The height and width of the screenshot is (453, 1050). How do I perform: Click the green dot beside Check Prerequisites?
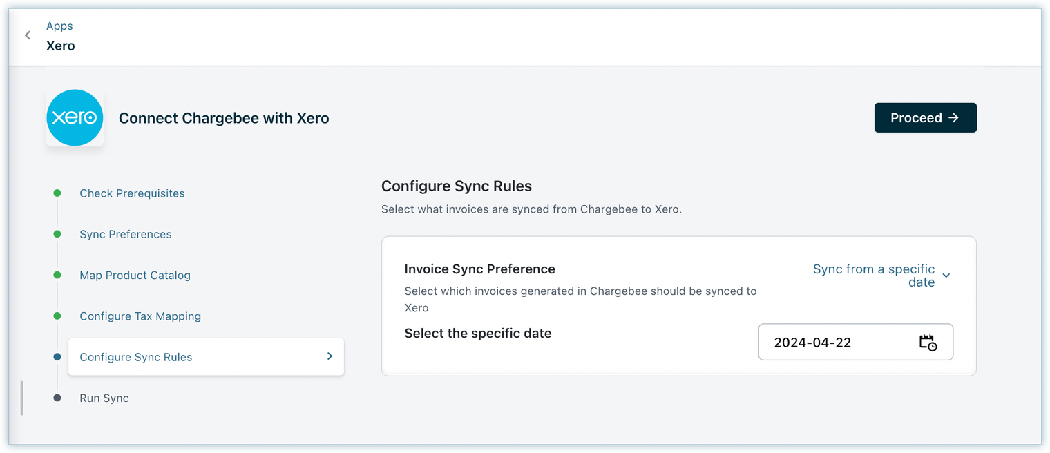pos(57,193)
